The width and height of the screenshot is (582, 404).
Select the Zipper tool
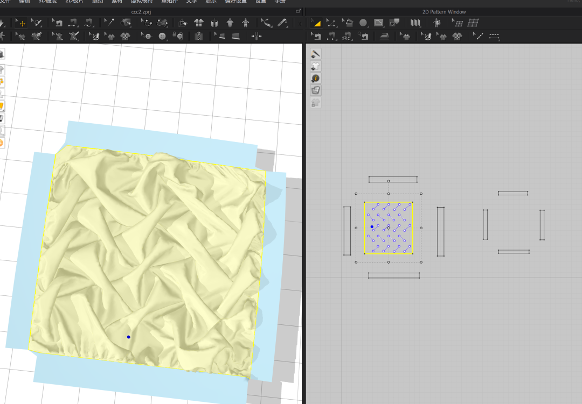[199, 37]
